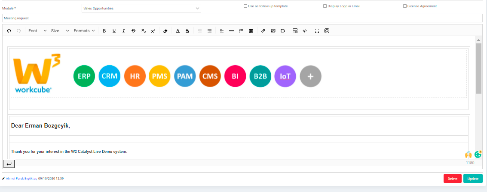Click the Delete button

(453, 179)
